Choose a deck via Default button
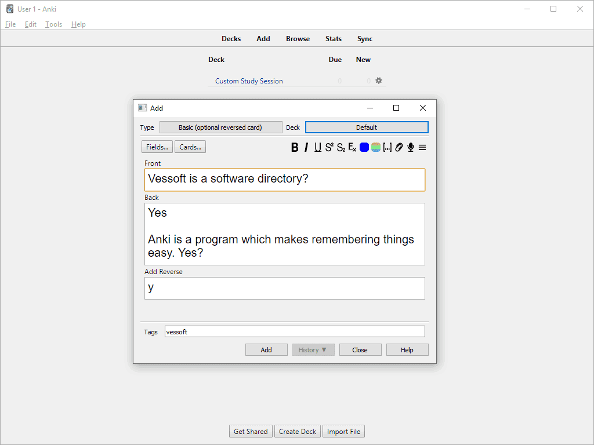 click(367, 127)
